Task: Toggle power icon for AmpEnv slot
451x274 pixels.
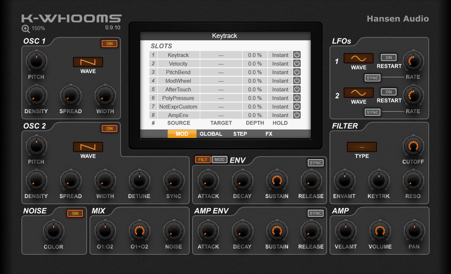Action: (297, 115)
